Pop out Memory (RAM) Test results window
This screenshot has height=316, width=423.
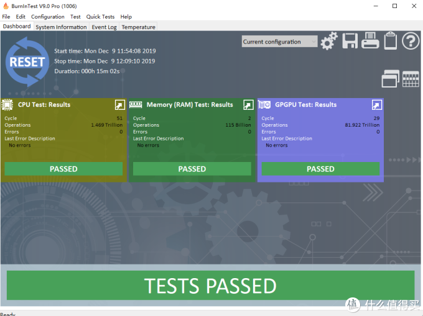(x=248, y=105)
